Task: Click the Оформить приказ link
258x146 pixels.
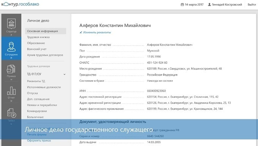Action: [39, 141]
